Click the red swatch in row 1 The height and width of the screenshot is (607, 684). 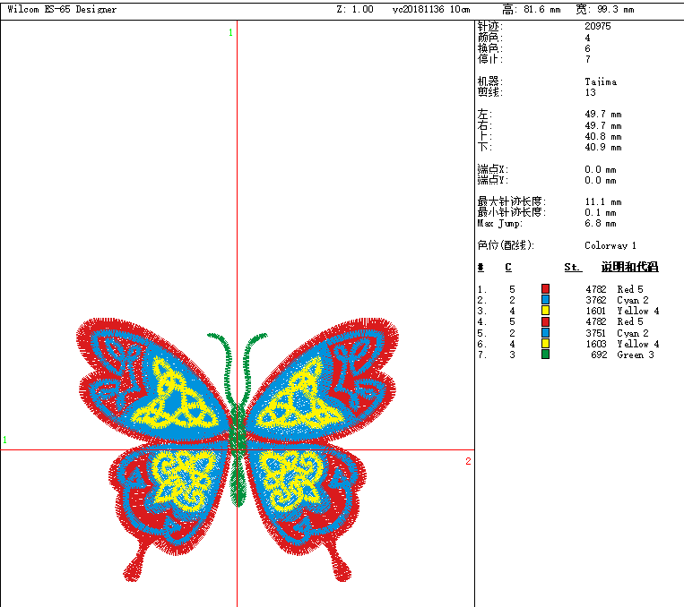pos(545,289)
